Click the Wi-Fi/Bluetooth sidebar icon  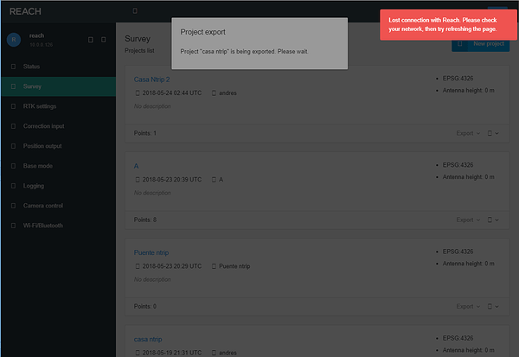(13, 226)
